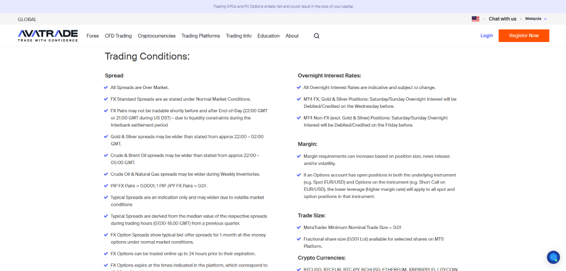Viewport: 566px width, 271px height.
Task: Expand the Malaysia country dropdown
Action: click(x=536, y=19)
